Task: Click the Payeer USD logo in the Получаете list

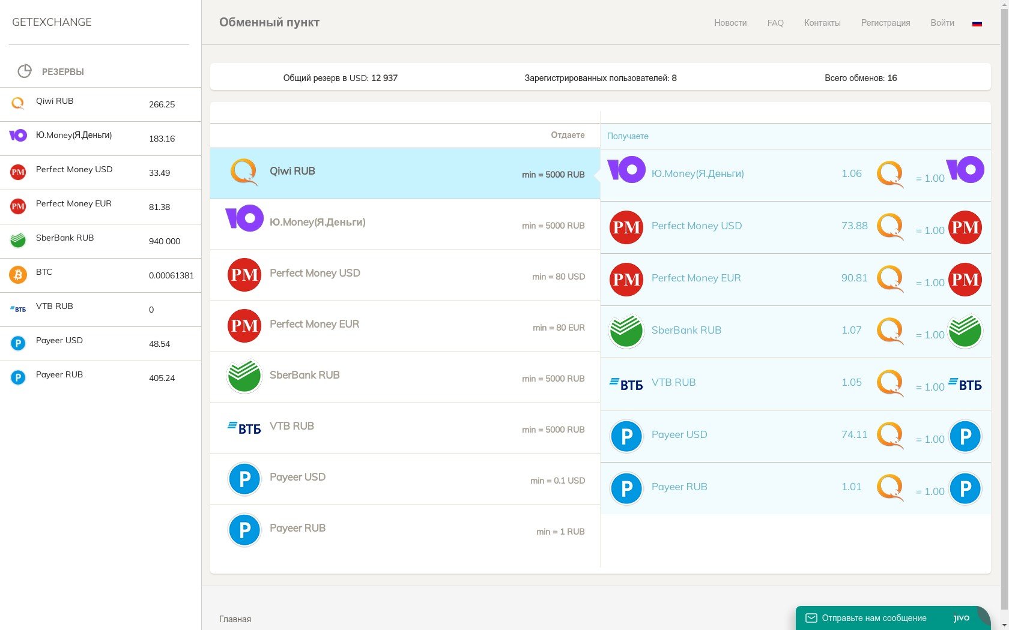Action: click(x=626, y=436)
